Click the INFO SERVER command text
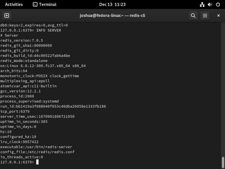The width and height of the screenshot is (225, 169). coord(48,30)
